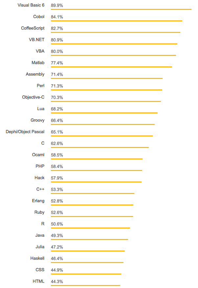Click the Groovy orange bar
This screenshot has height=288, width=198.
click(103, 124)
